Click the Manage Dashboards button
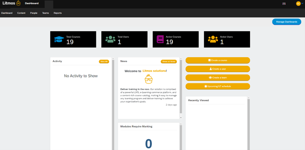 point(286,22)
